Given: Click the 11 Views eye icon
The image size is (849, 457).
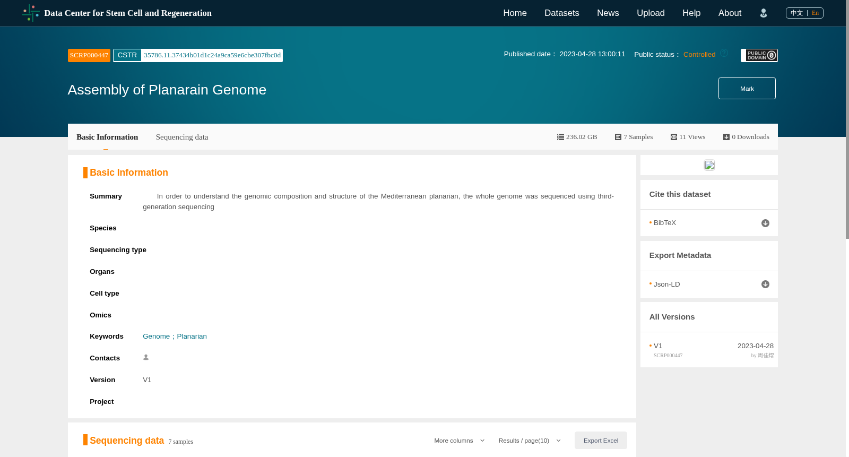Looking at the screenshot, I should (674, 137).
